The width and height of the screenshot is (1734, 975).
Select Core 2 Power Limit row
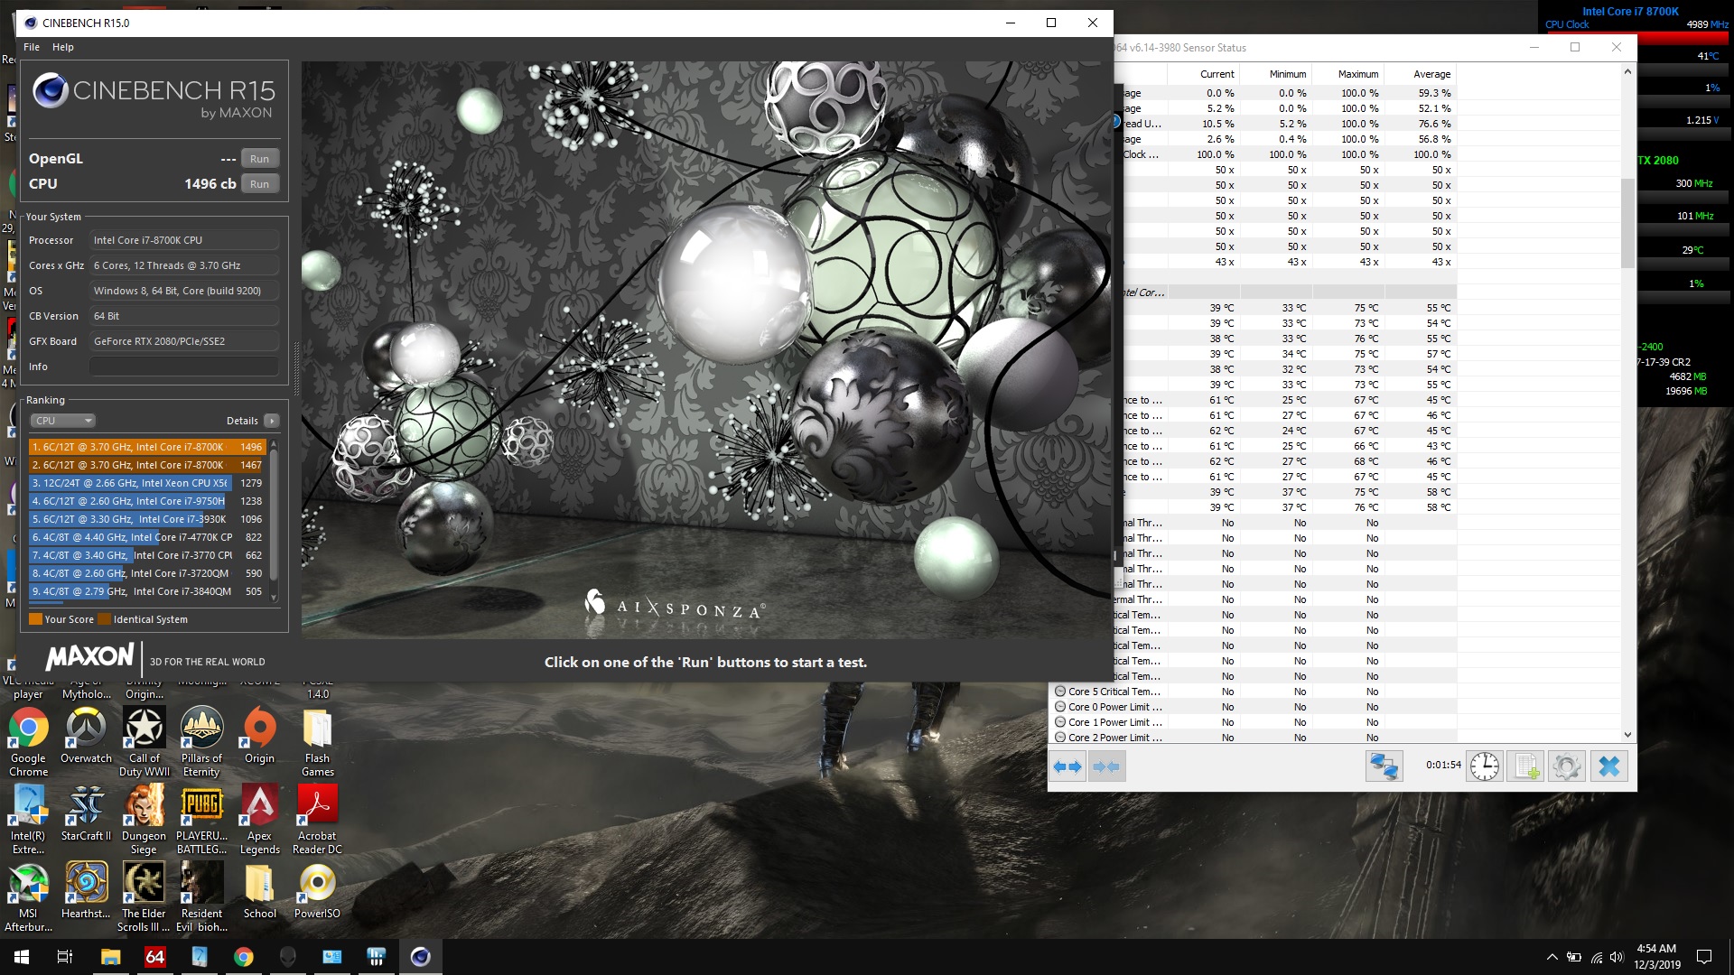click(x=1254, y=738)
